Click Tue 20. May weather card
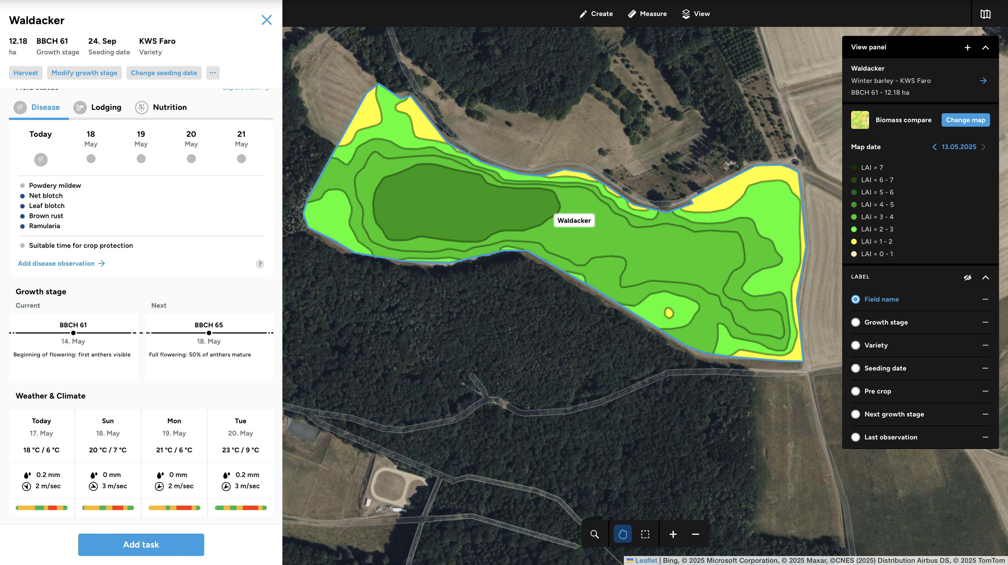Screen dimensions: 1008x565 pyautogui.click(x=241, y=463)
